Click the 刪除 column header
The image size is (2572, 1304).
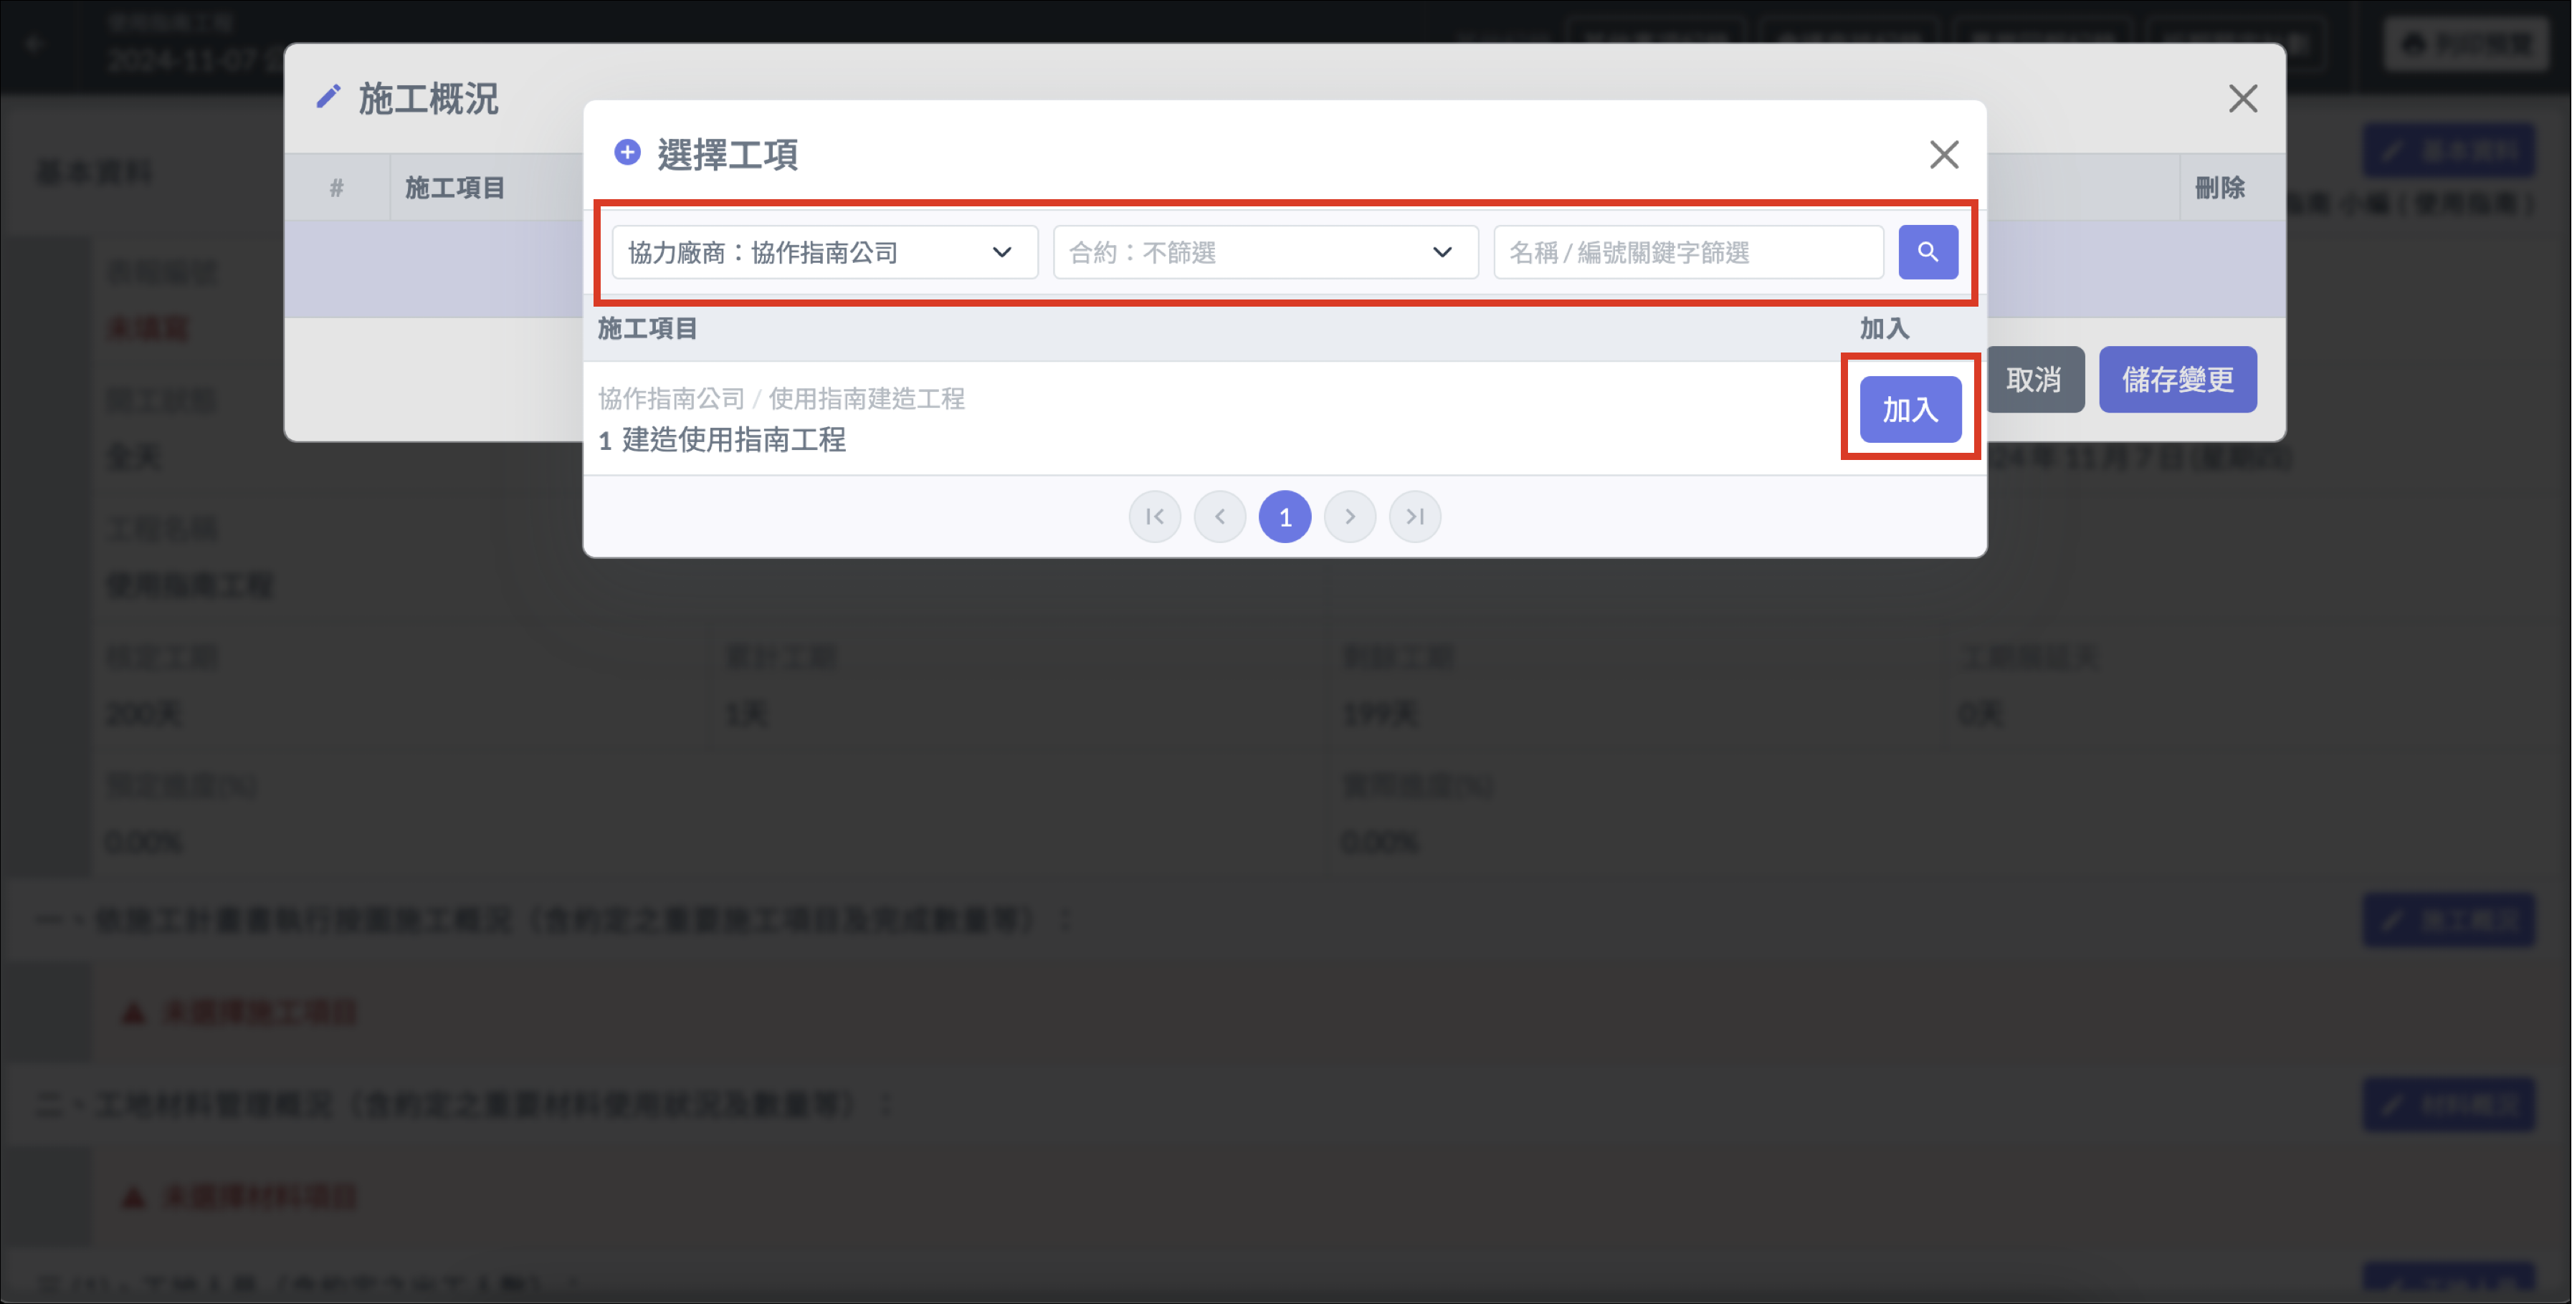(x=2219, y=188)
